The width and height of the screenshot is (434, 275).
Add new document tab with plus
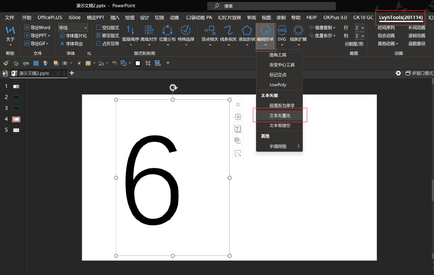72,73
